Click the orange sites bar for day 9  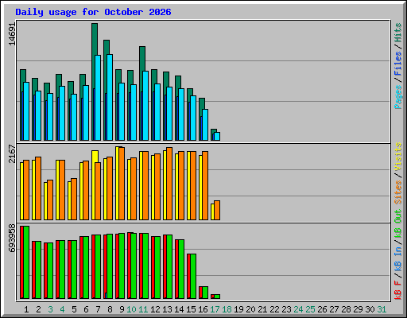coord(122,184)
